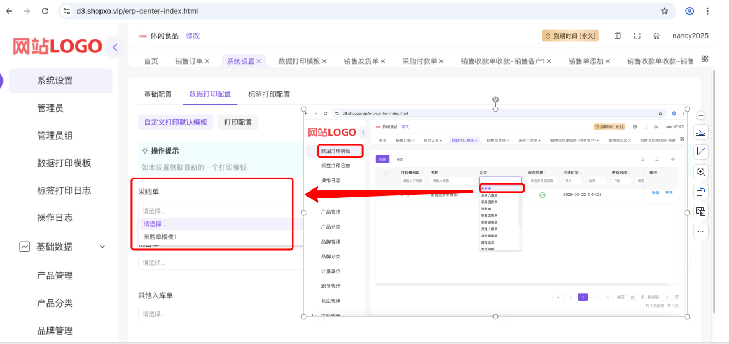The image size is (729, 344).
Task: Select 计量单位 in embedded screenshot sidebar
Action: [331, 271]
